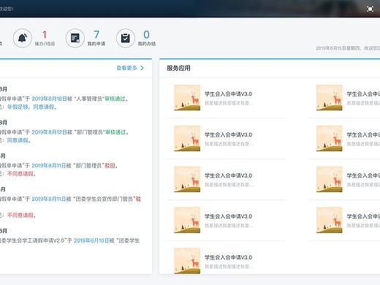
Task: Click the 查看更多 link
Action: click(126, 68)
